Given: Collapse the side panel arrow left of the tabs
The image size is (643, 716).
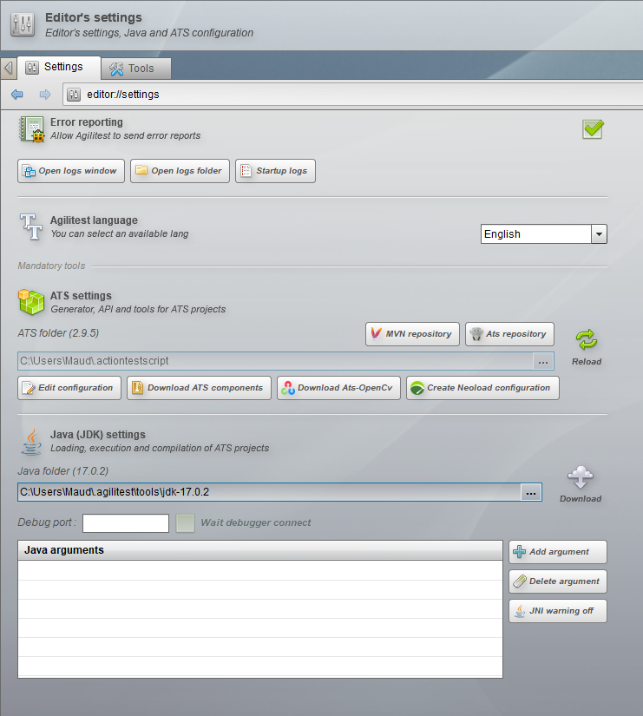Looking at the screenshot, I should (x=8, y=69).
